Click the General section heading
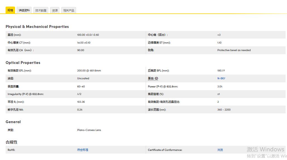The height and width of the screenshot is (160, 287). pos(13,122)
